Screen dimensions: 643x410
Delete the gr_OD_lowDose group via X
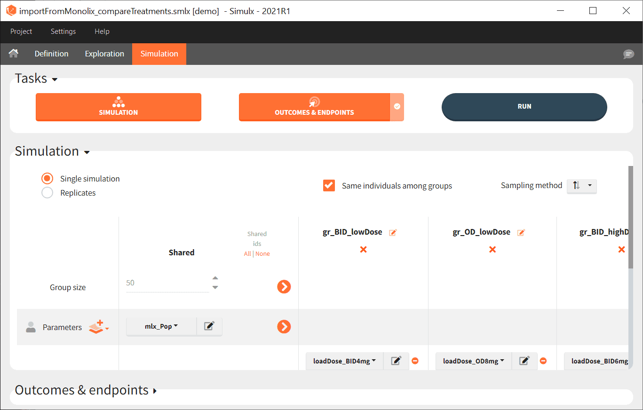[x=492, y=249]
